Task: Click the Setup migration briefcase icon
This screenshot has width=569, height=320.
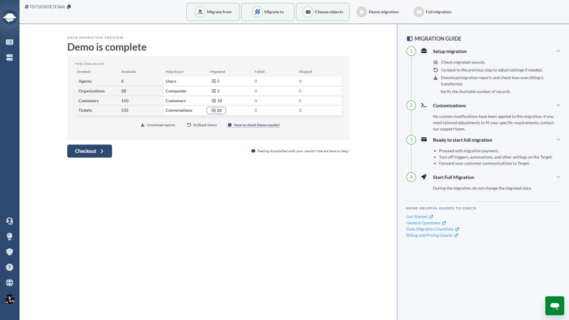Action: [x=424, y=51]
